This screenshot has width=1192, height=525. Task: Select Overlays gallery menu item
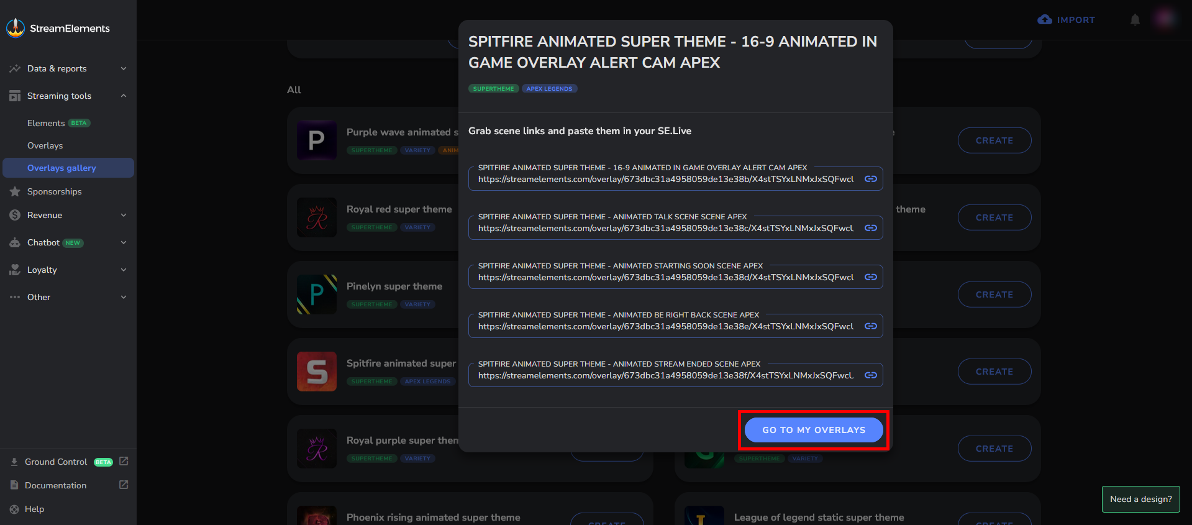[68, 168]
